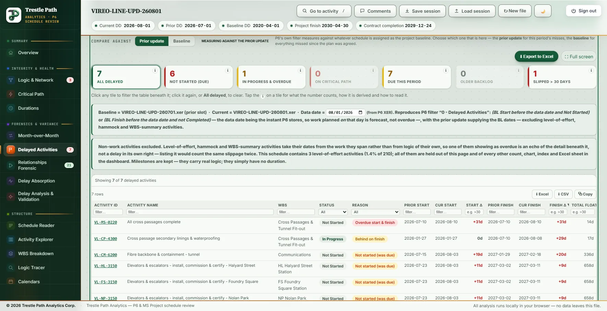Open the Status filter dropdown
Viewport: 607px width, 311px height.
point(333,212)
